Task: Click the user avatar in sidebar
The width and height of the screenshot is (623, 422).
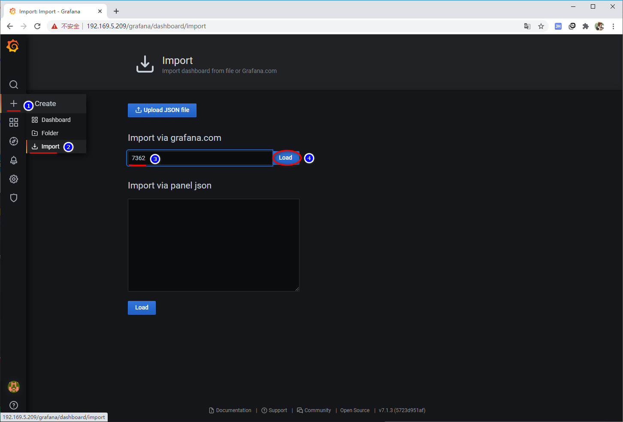Action: [14, 387]
